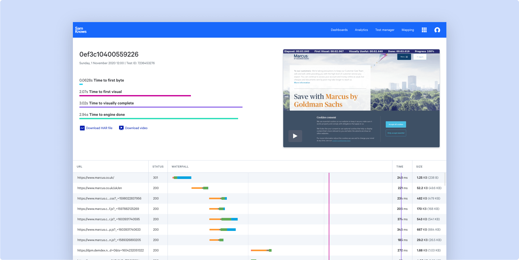
Task: Select the p.js?_=1603931740633 URL row
Action: (x=109, y=230)
